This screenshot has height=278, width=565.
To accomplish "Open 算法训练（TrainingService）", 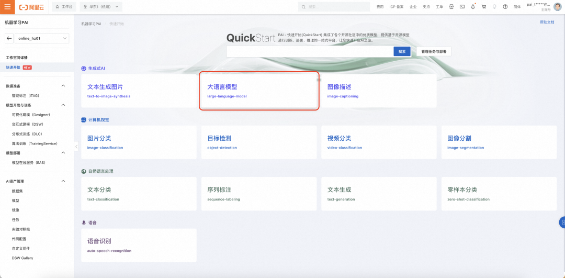I will click(x=35, y=143).
